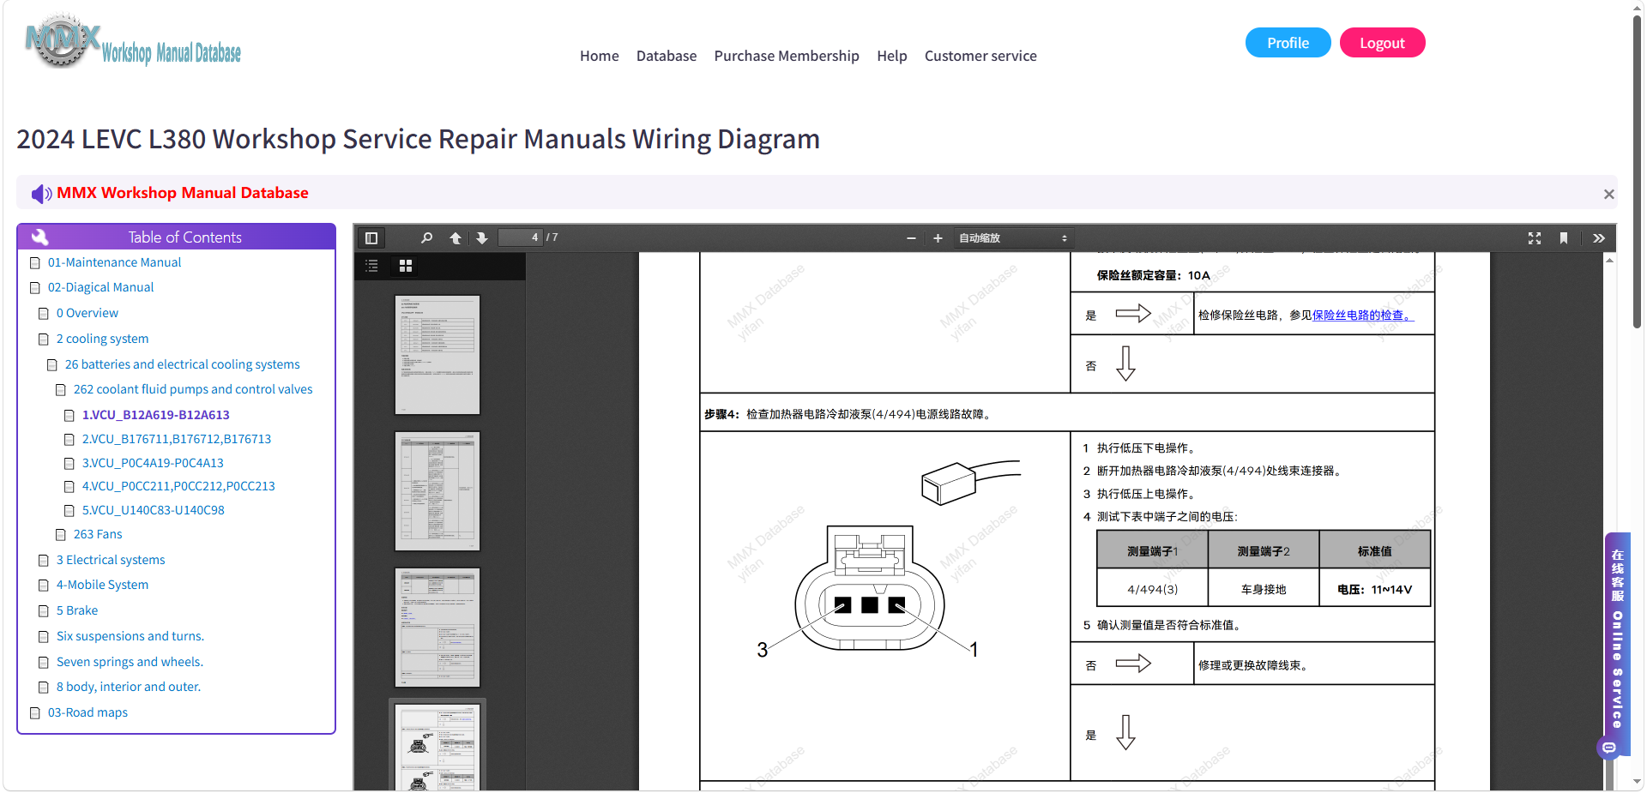Open the Home menu item
1647x793 pixels.
tap(600, 56)
